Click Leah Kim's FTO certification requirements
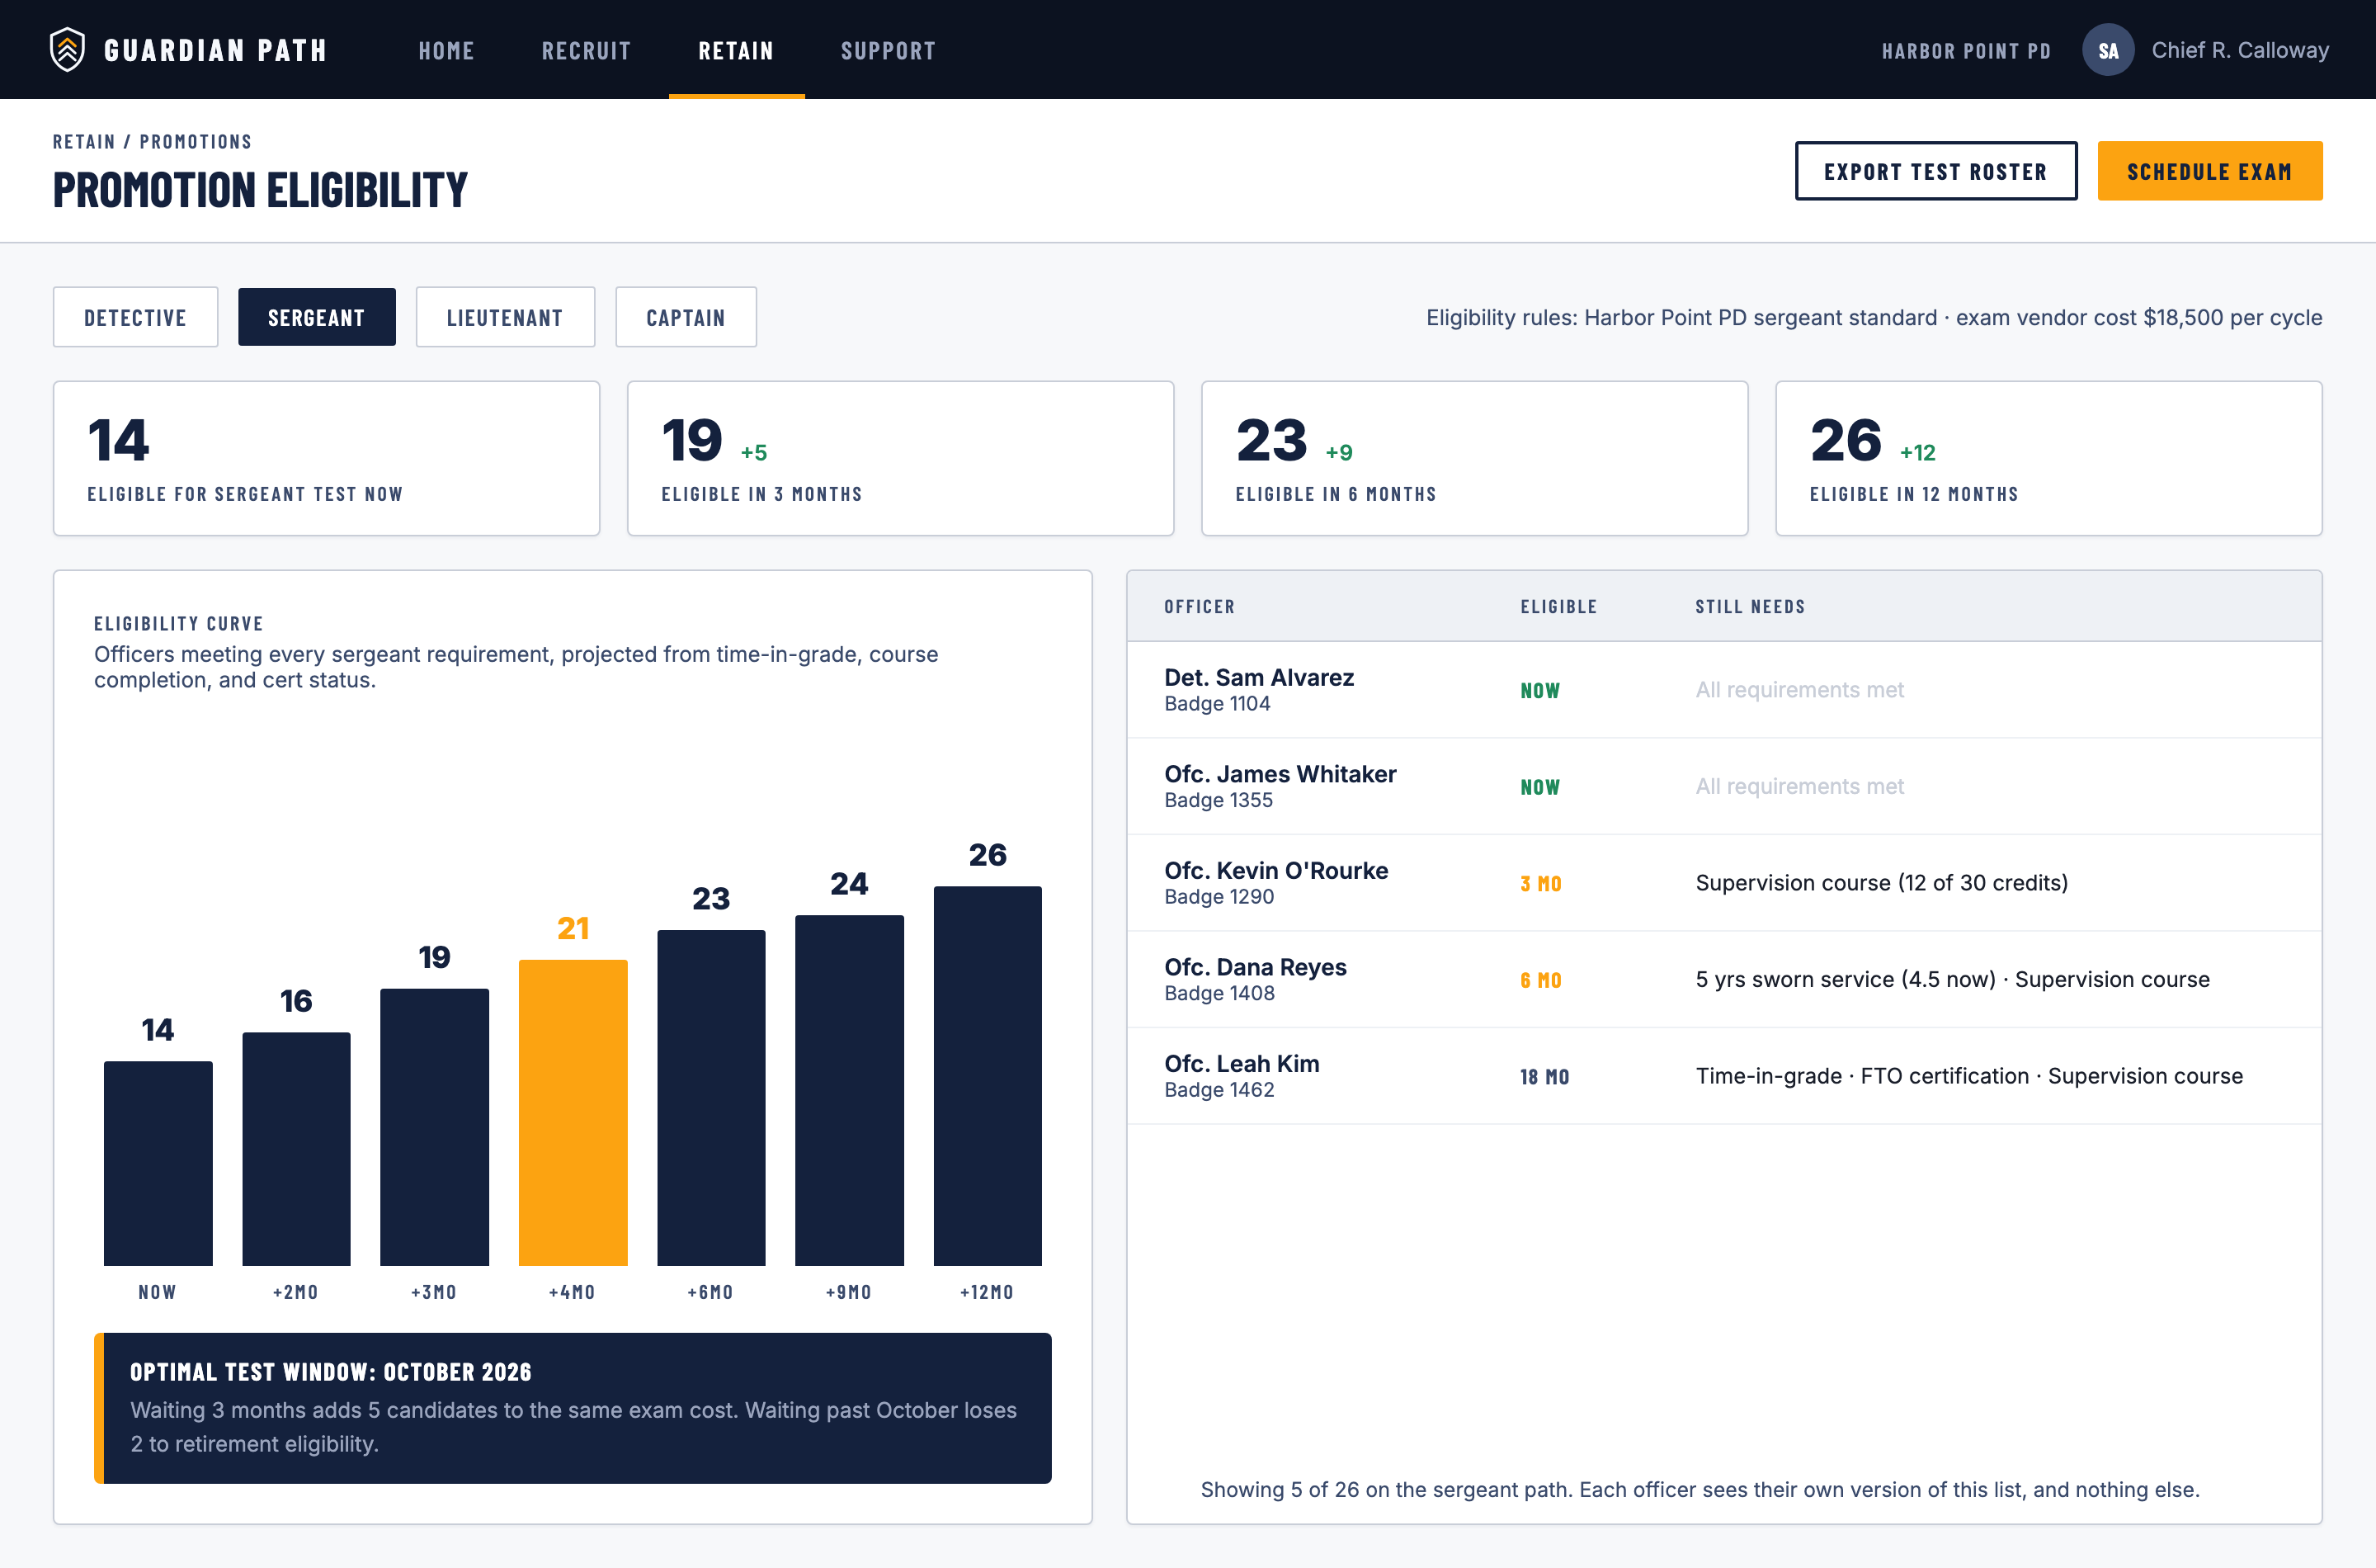Viewport: 2376px width, 1568px height. [x=1969, y=1076]
